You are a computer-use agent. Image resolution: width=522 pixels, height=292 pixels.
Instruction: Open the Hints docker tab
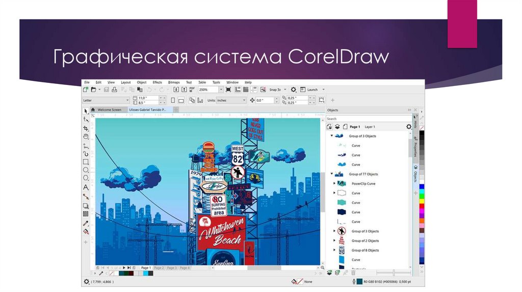click(415, 123)
